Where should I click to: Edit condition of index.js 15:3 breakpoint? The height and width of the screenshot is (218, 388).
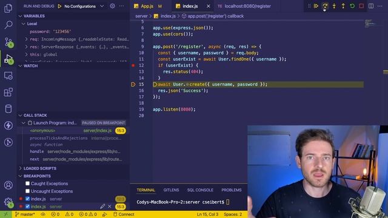coord(102,206)
